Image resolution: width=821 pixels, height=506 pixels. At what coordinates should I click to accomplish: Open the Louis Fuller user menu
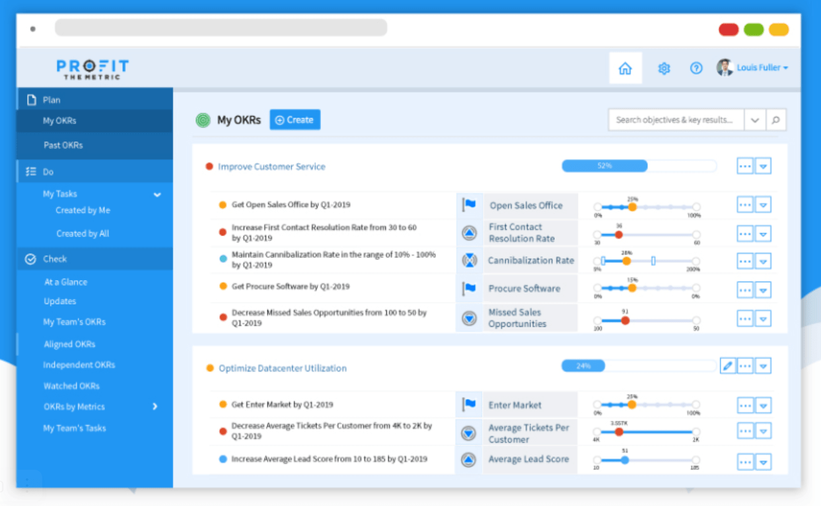tap(753, 68)
